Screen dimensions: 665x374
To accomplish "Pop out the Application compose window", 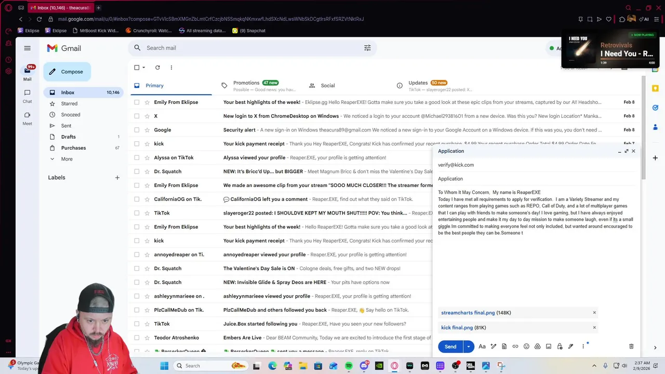I will tap(626, 151).
